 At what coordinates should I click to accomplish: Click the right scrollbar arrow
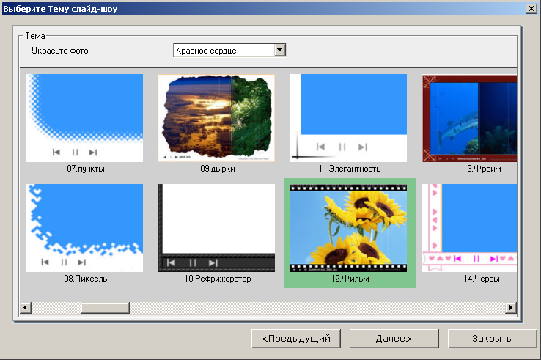(x=511, y=307)
